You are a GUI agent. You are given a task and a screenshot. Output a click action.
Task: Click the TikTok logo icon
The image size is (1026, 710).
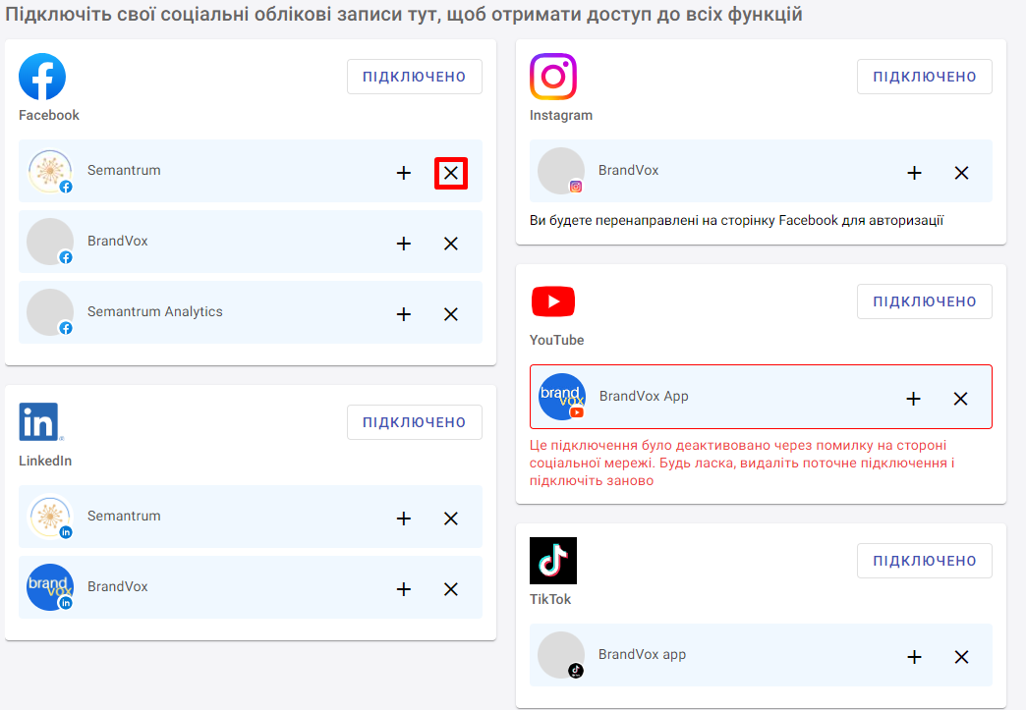pos(553,561)
